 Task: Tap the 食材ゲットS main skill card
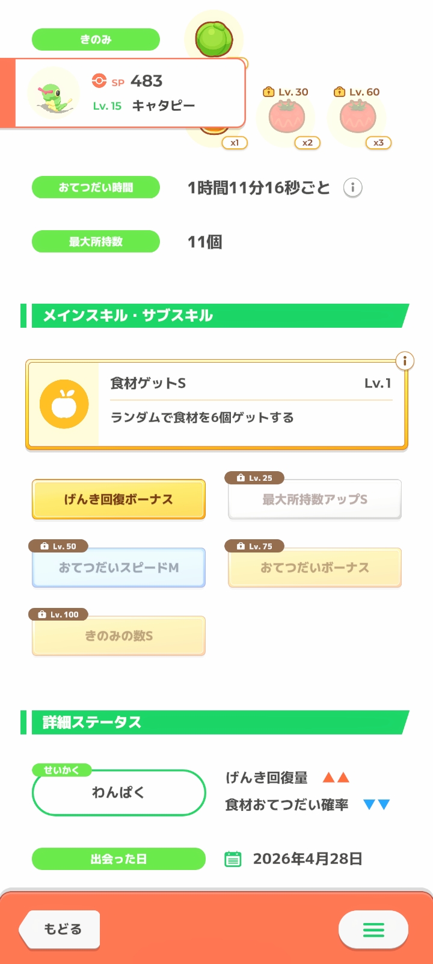pyautogui.click(x=251, y=404)
